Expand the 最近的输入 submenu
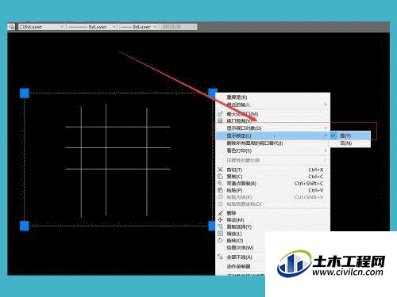The height and width of the screenshot is (297, 397). (x=273, y=105)
